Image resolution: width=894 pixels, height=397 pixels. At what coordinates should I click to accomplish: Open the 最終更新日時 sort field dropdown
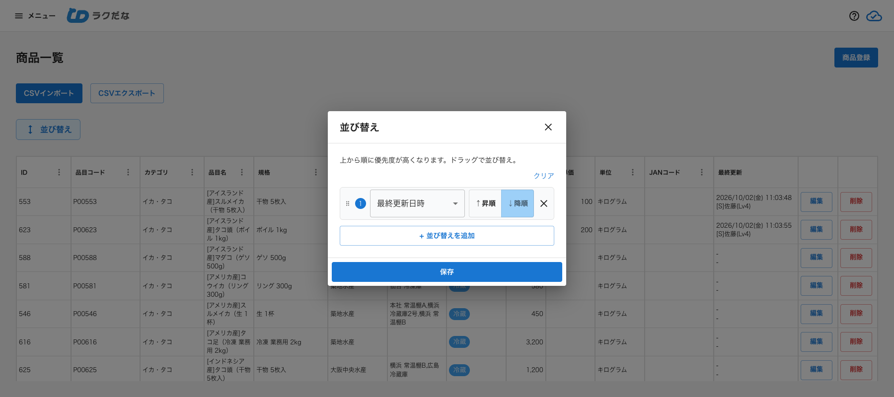point(417,203)
